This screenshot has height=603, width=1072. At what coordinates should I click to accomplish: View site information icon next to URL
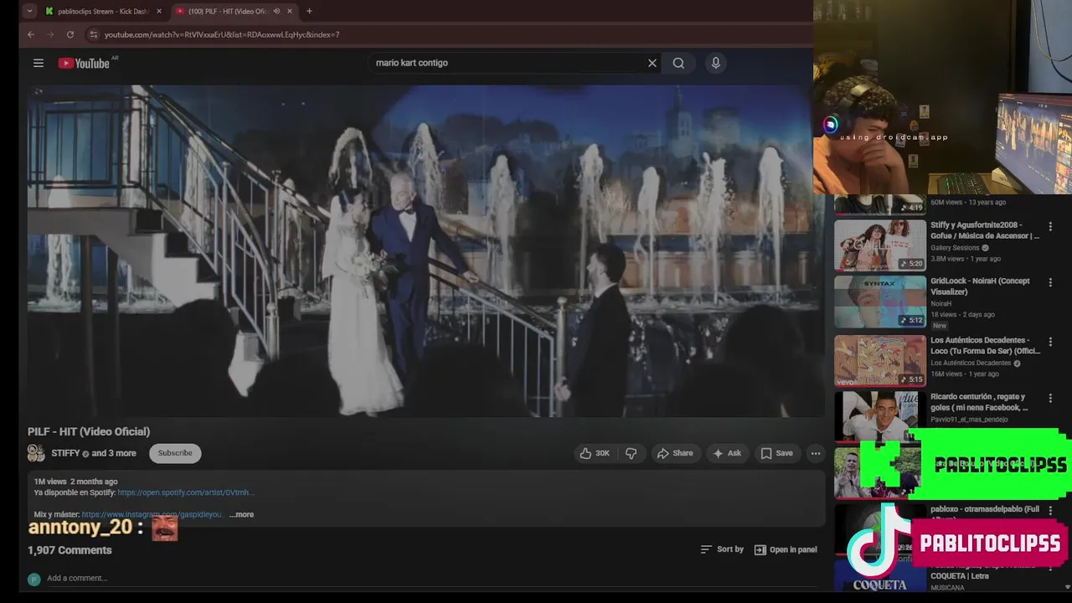[x=94, y=34]
